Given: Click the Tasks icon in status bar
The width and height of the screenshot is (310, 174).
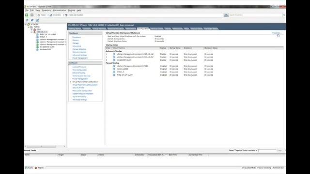Looking at the screenshot, I should 26,168.
